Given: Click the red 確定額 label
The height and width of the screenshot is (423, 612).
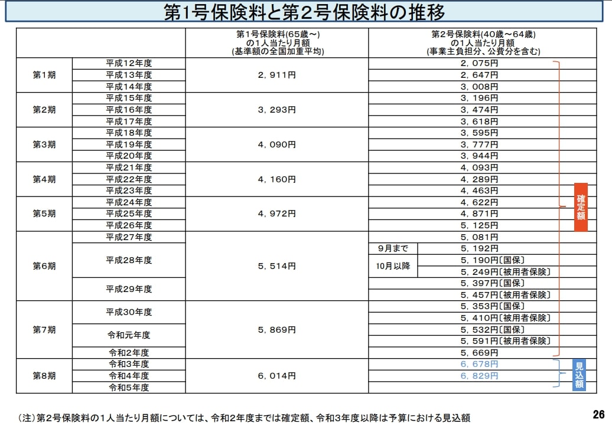Looking at the screenshot, I should pyautogui.click(x=581, y=207).
